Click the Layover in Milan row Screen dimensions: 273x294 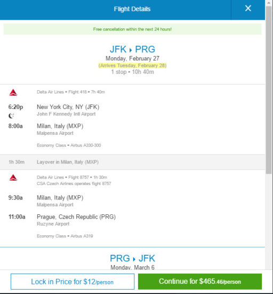click(132, 162)
